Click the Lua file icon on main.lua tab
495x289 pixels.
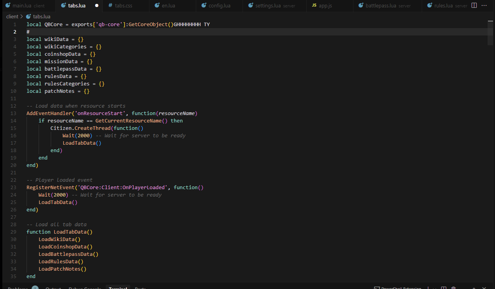point(7,5)
